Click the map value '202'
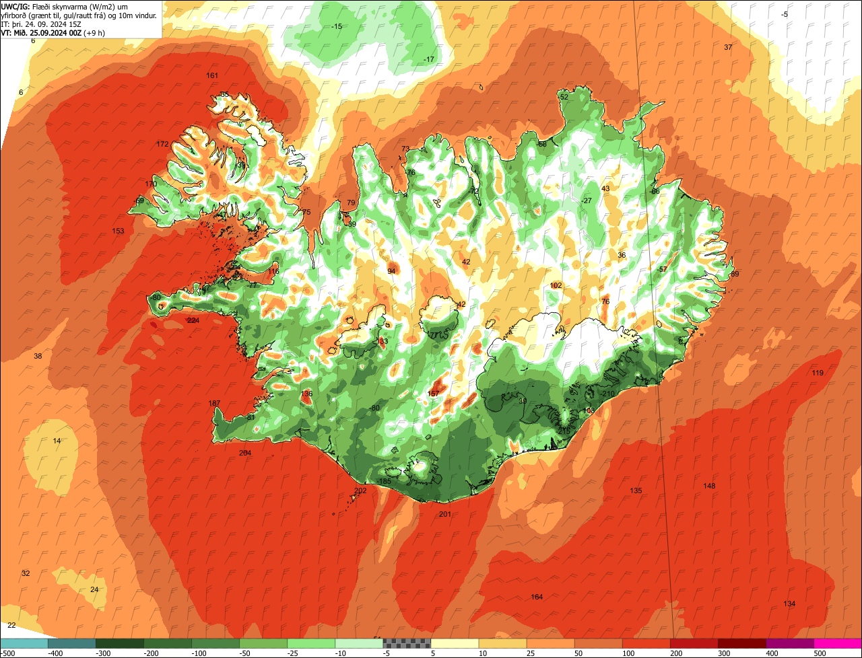 pos(360,490)
